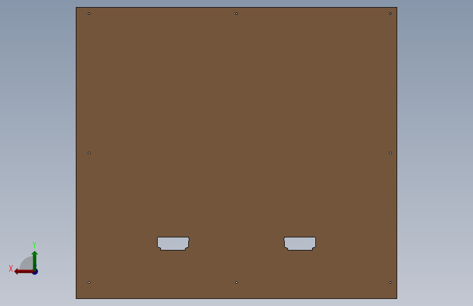Choose the bottom-center mounting hole
This screenshot has width=473, height=306.
[237, 283]
